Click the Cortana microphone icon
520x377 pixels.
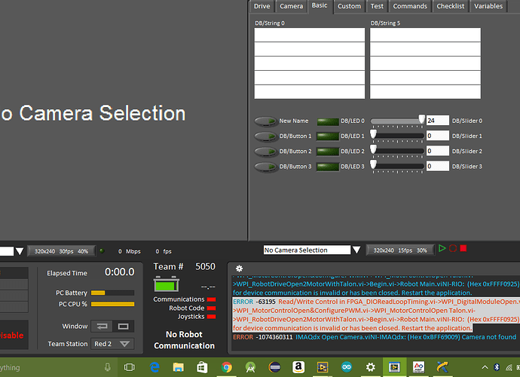pos(108,367)
